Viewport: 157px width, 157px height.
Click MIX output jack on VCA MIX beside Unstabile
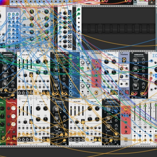tap(31, 75)
